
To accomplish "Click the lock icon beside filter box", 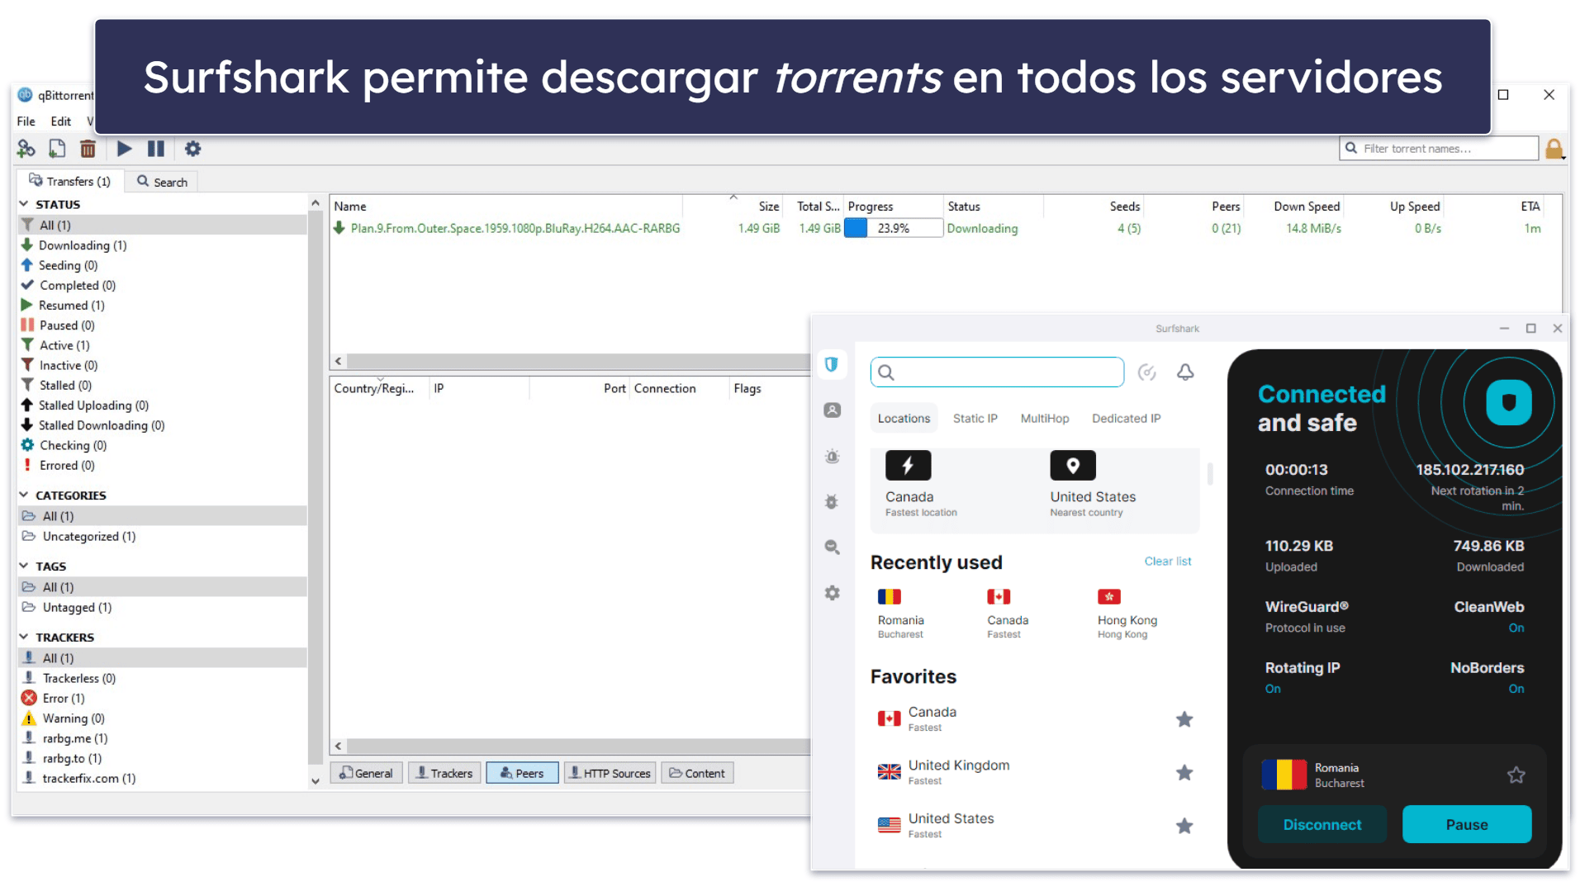I will tap(1554, 149).
